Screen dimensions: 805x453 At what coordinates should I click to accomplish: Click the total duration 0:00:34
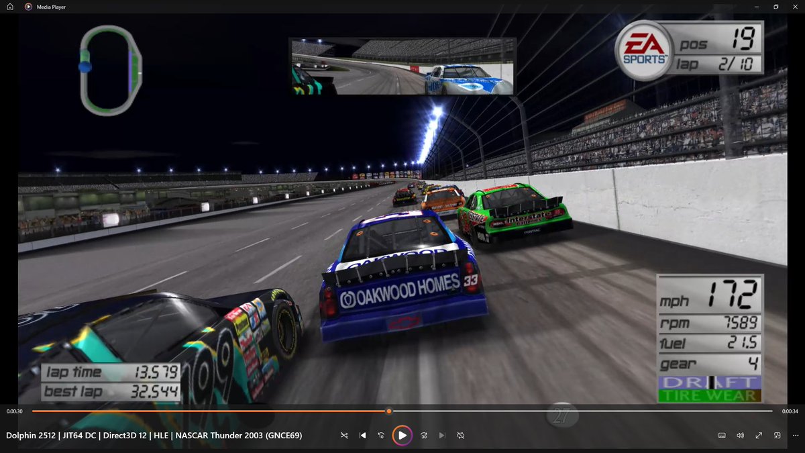coord(790,411)
